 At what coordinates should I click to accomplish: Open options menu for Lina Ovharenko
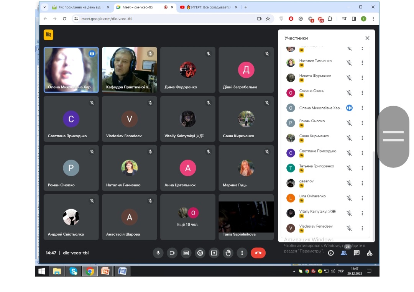click(x=362, y=198)
